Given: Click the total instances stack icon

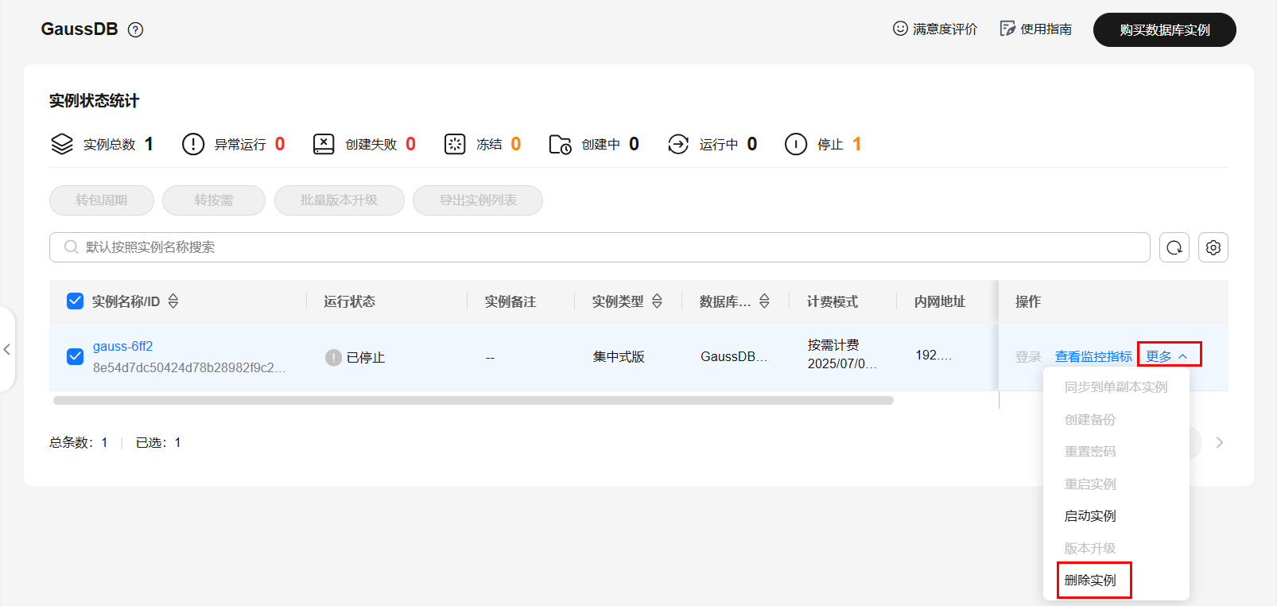Looking at the screenshot, I should click(x=62, y=144).
